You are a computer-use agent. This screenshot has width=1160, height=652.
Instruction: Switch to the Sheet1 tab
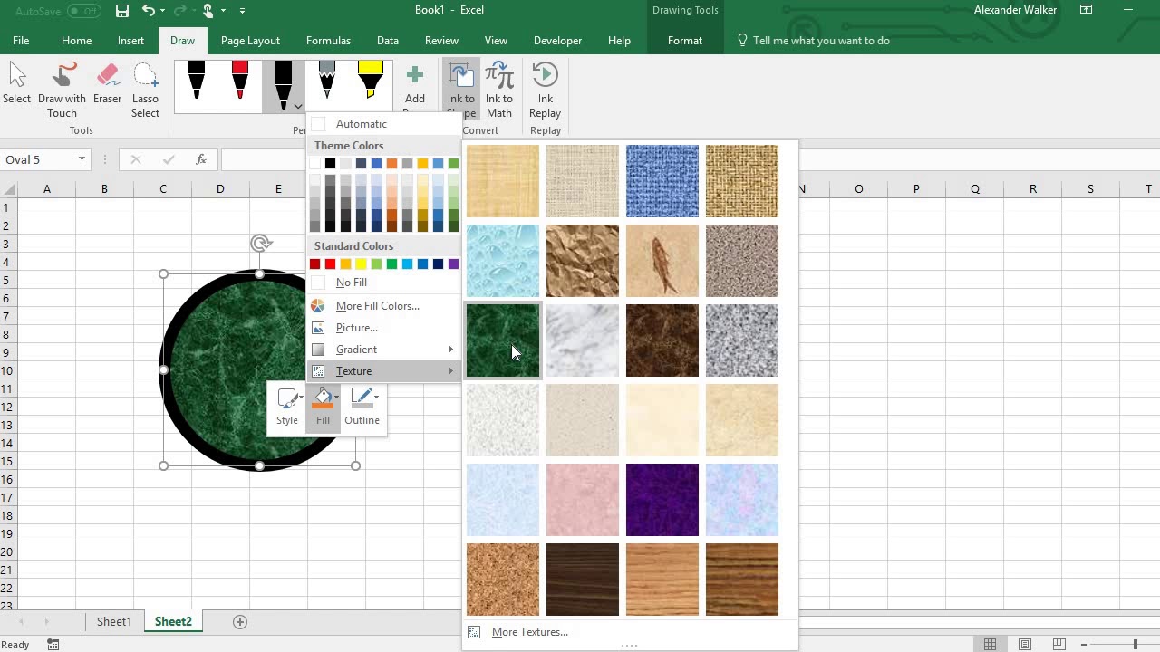tap(114, 622)
